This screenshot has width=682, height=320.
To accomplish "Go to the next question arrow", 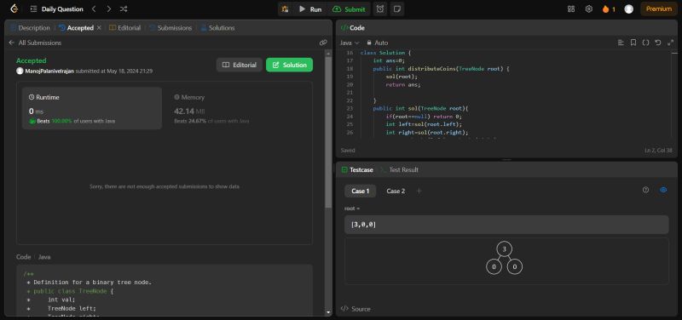I will (x=109, y=9).
